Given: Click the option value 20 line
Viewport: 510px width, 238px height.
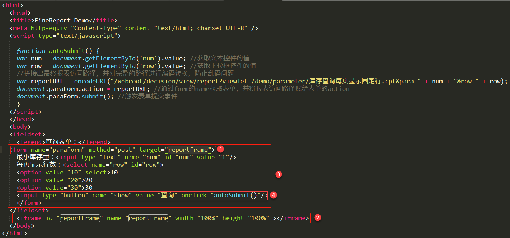Looking at the screenshot, I should point(54,180).
